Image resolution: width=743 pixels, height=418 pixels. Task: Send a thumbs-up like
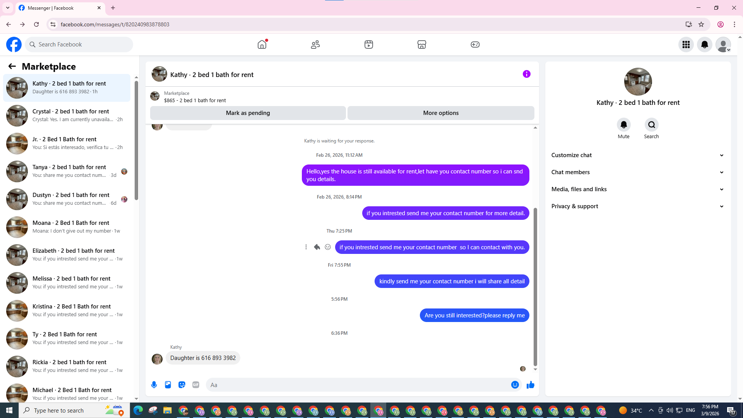pyautogui.click(x=530, y=385)
